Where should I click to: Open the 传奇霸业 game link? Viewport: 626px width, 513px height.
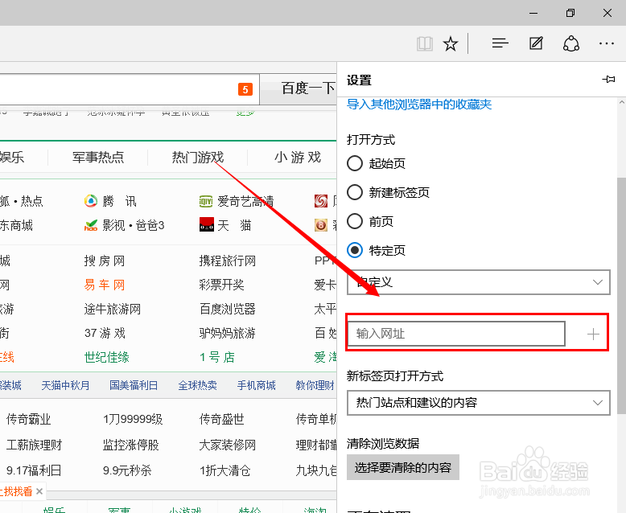pyautogui.click(x=29, y=419)
